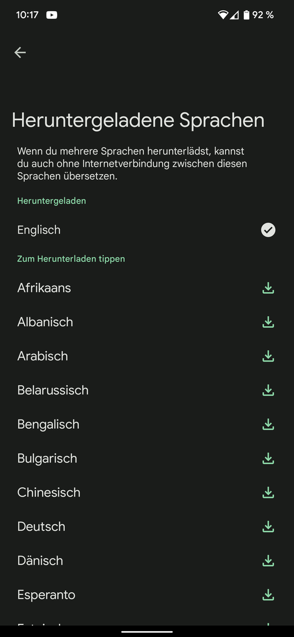Download Belarussisch with its arrow icon
Image resolution: width=294 pixels, height=637 pixels.
pyautogui.click(x=268, y=390)
